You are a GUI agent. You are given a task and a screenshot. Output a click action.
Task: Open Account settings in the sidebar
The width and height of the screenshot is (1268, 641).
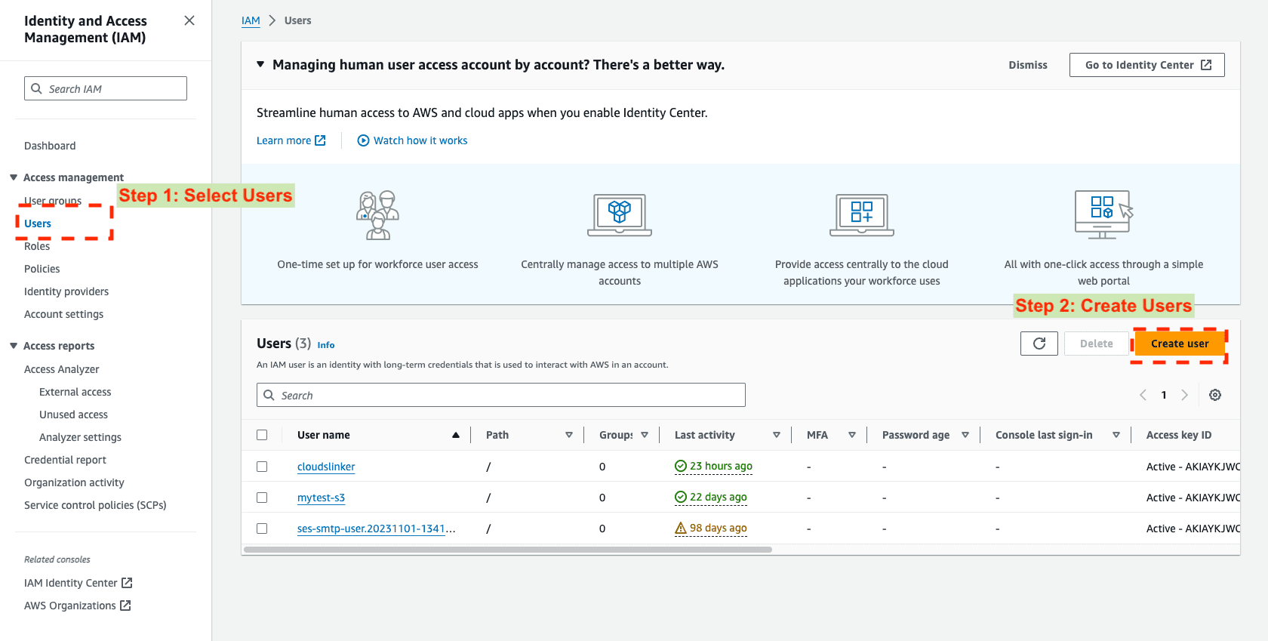(x=63, y=314)
